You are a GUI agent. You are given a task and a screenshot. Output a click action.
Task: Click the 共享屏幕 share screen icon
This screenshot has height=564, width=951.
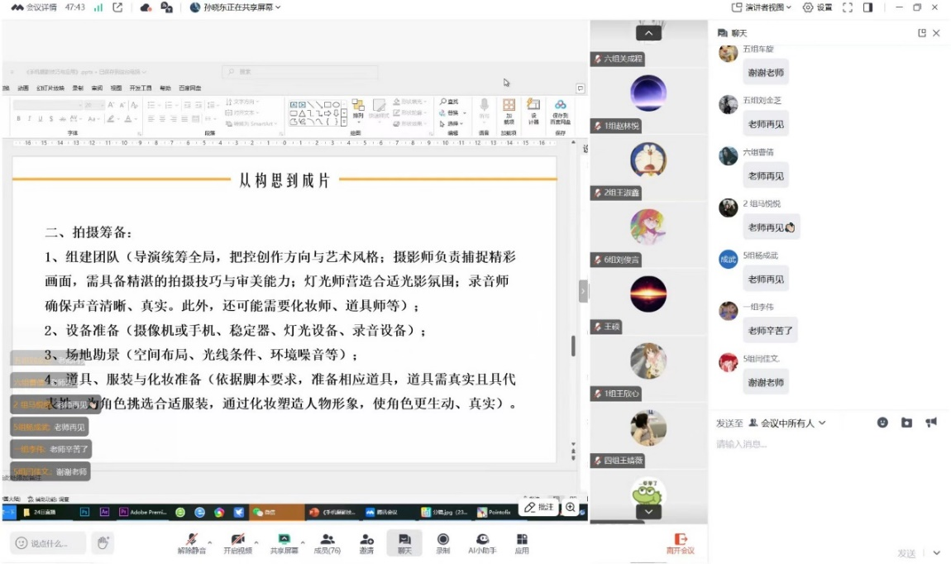tap(284, 542)
